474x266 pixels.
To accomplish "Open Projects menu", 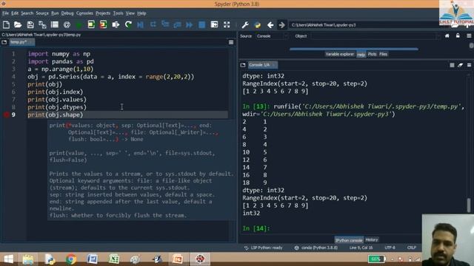I will tap(103, 13).
